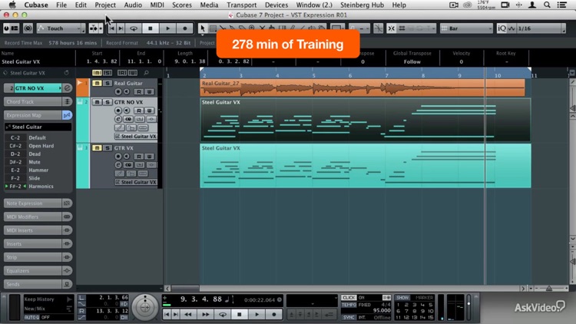
Task: Open the Project menu
Action: click(x=105, y=5)
